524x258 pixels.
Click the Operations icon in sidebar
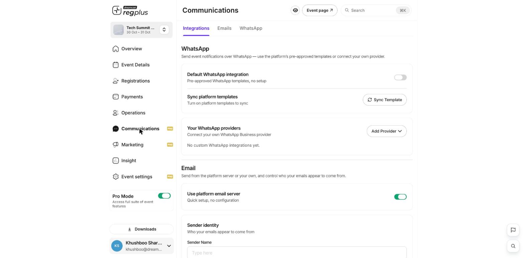116,113
